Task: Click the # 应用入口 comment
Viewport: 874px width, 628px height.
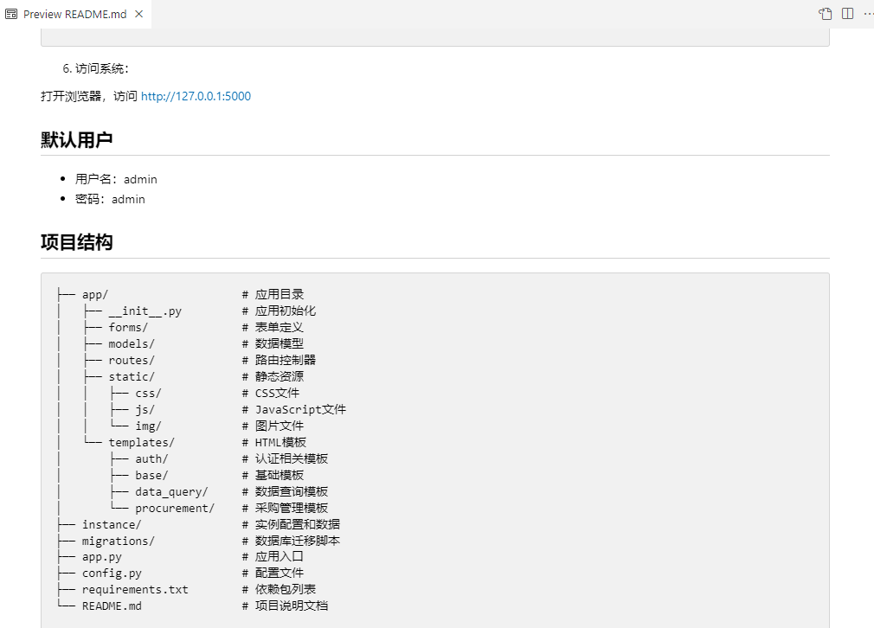Action: pos(273,557)
